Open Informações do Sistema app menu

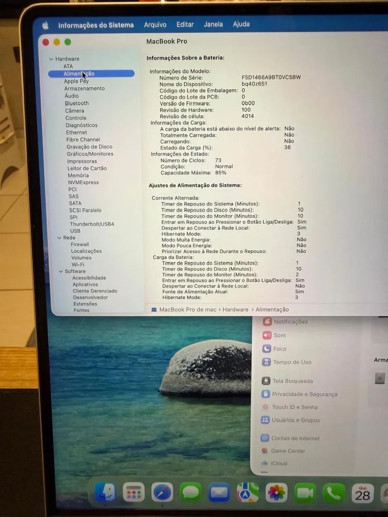[x=96, y=25]
